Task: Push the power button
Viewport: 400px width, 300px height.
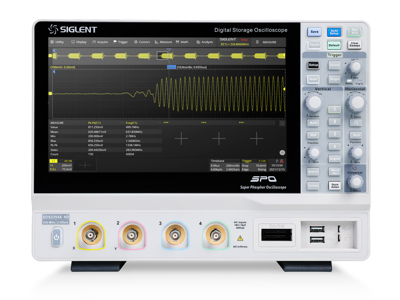Action: click(57, 237)
